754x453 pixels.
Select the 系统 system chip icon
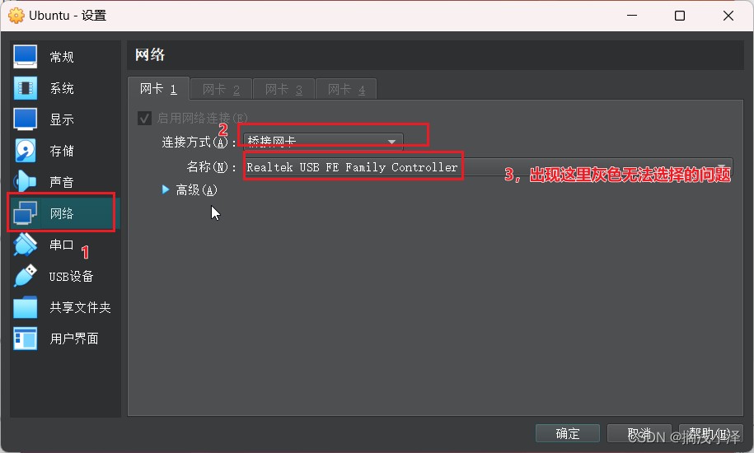[25, 88]
